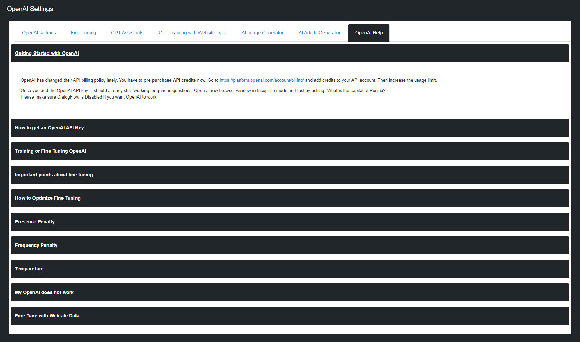Collapse the Getting Started with OpenAI section
This screenshot has height=342, width=580.
[290, 53]
